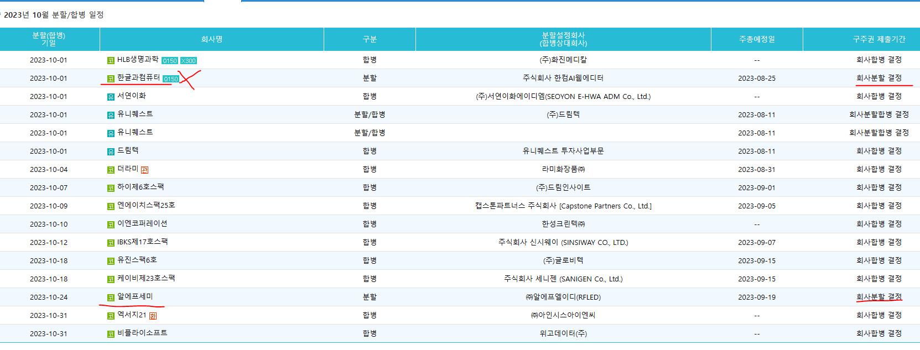Select the 한성크린텍㈜ cell

563,224
